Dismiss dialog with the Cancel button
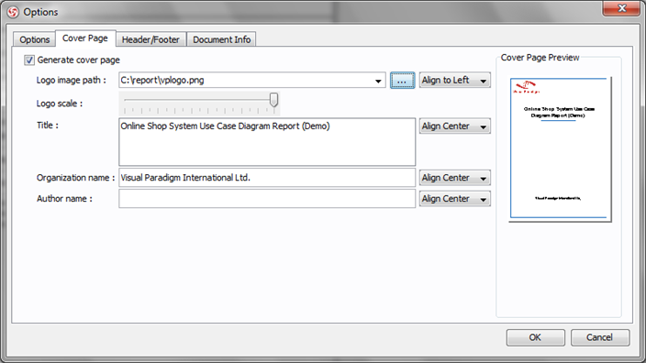Viewport: 646px width, 363px height. pyautogui.click(x=600, y=337)
